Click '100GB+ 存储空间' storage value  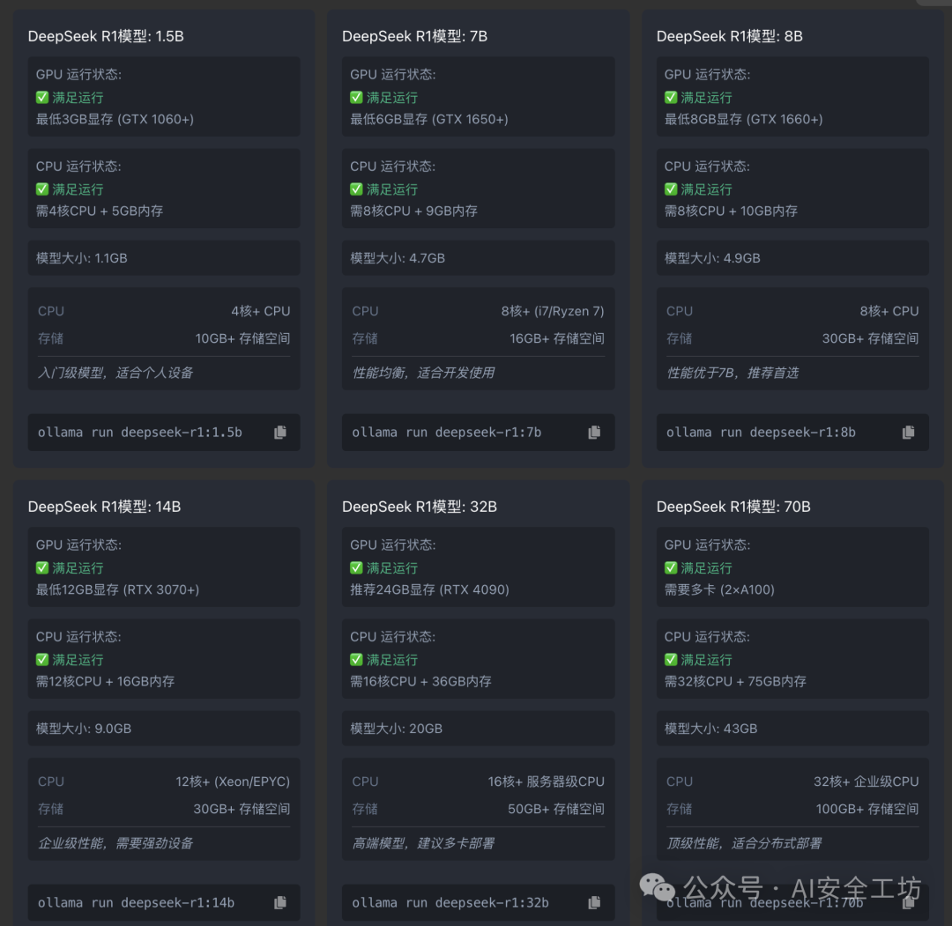point(867,808)
